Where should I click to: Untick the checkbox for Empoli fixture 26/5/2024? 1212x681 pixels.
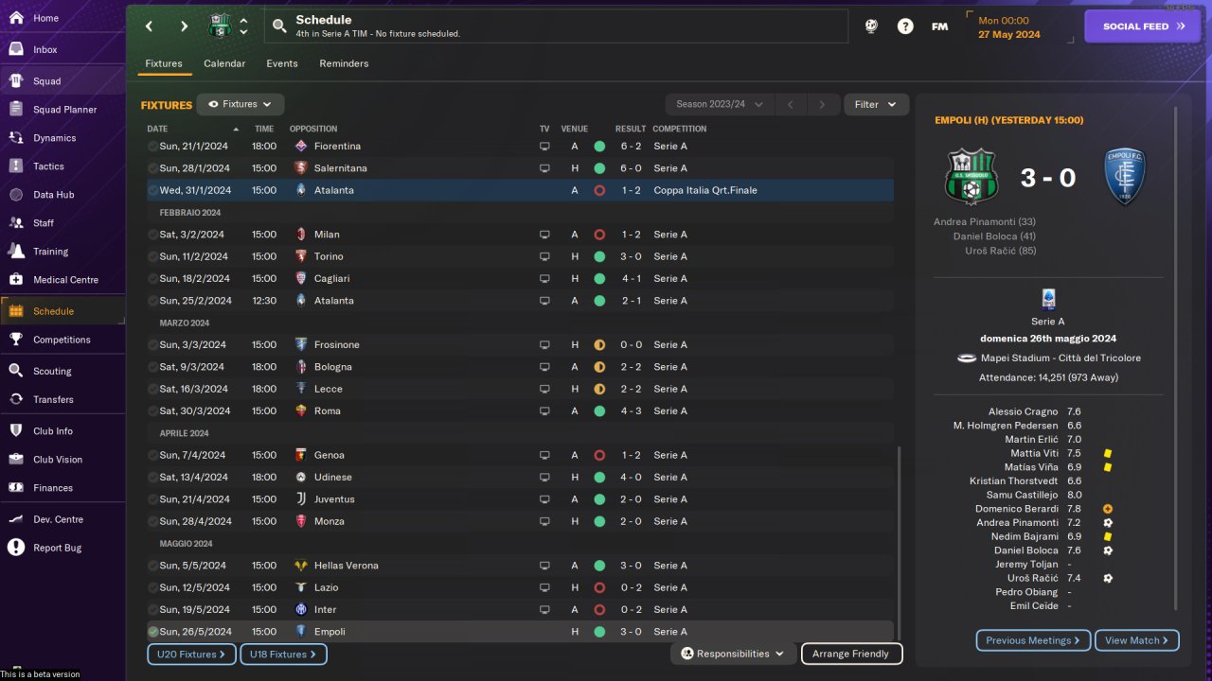152,632
